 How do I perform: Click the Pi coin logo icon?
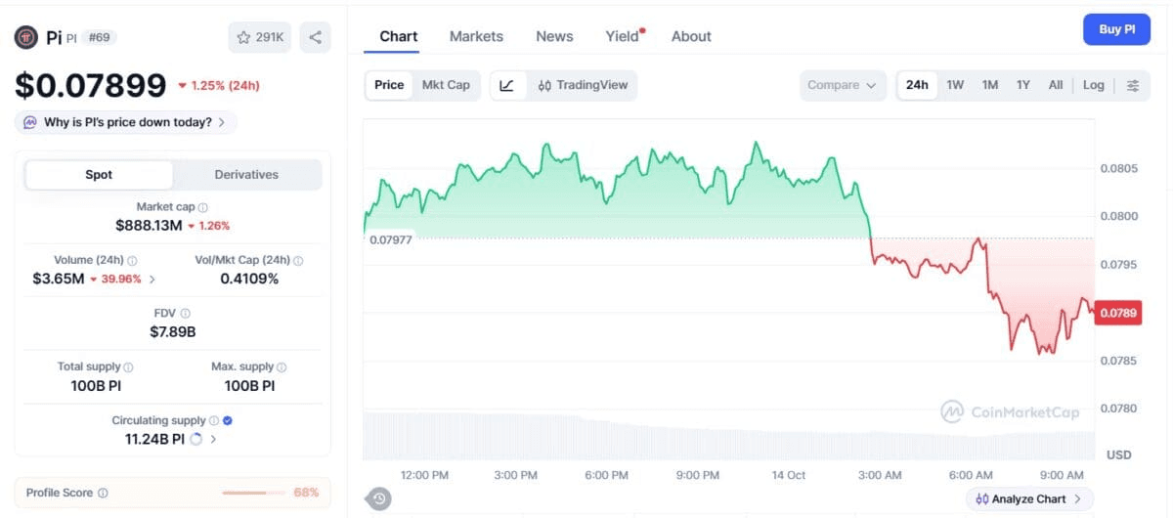pyautogui.click(x=26, y=37)
